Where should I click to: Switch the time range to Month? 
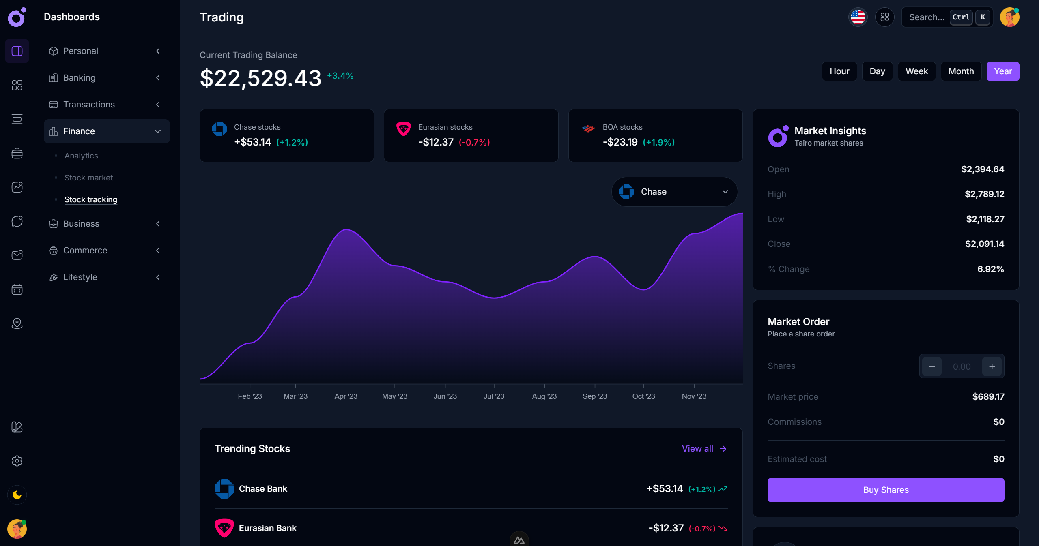[961, 71]
